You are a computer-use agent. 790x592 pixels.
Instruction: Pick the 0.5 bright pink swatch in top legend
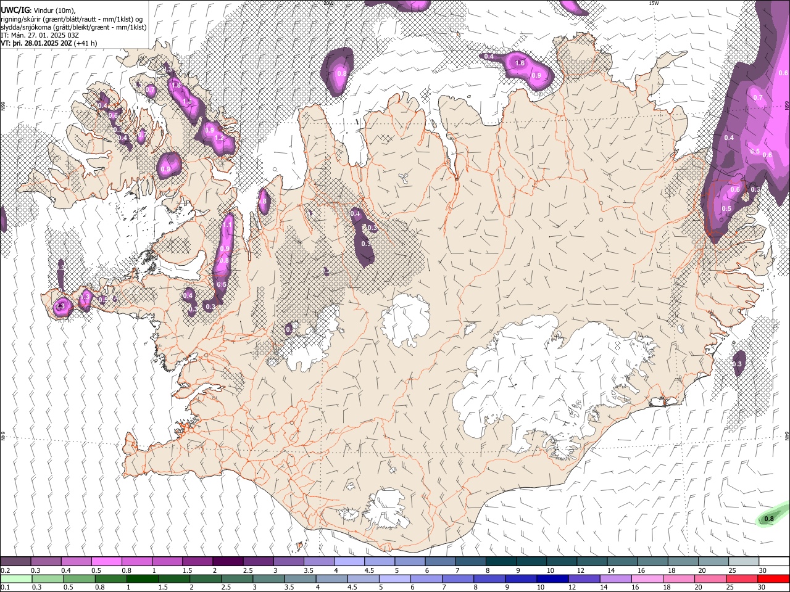[x=106, y=562]
